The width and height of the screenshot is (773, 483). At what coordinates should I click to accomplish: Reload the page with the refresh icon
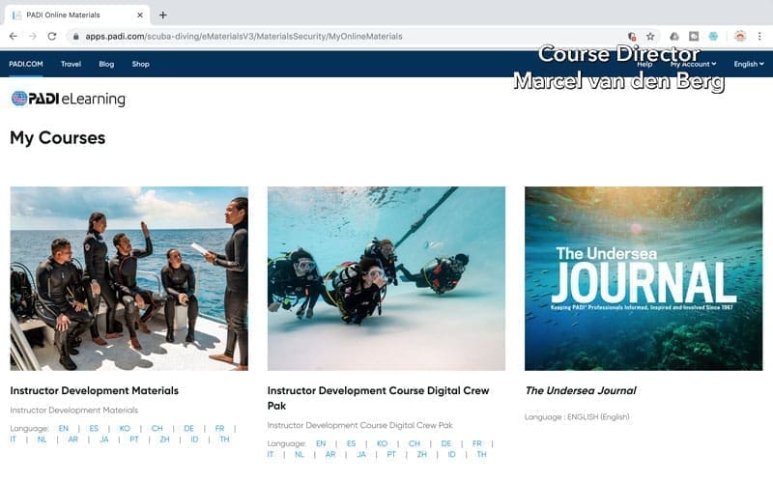pos(53,36)
